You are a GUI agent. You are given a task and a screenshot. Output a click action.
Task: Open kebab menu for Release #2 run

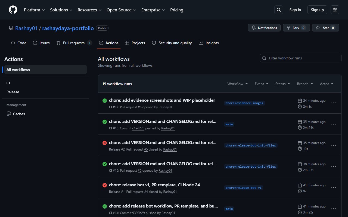334,145
